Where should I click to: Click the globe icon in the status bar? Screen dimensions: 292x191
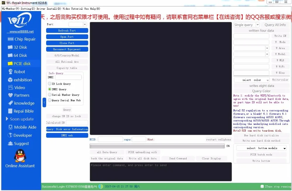(x=100, y=186)
